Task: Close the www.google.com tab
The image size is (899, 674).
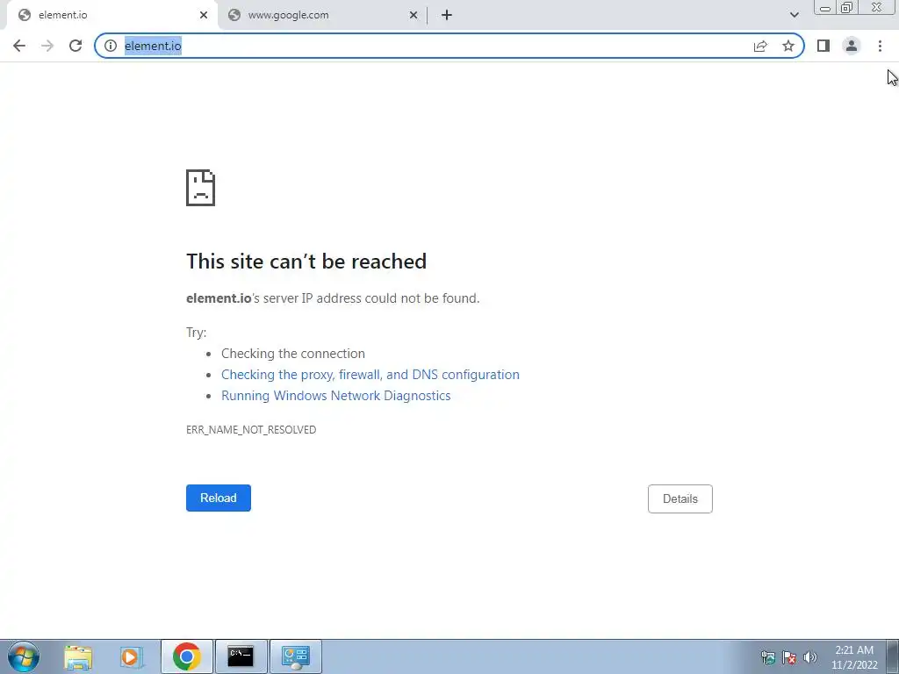Action: 414,15
